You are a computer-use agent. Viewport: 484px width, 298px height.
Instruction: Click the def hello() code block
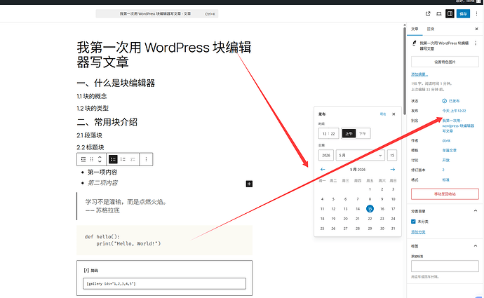pos(165,240)
